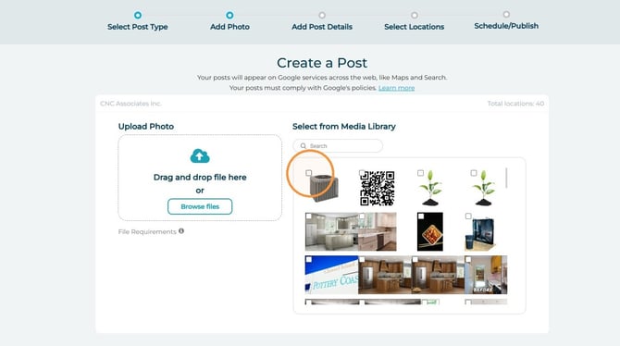Click the cloud upload icon

pos(200,155)
